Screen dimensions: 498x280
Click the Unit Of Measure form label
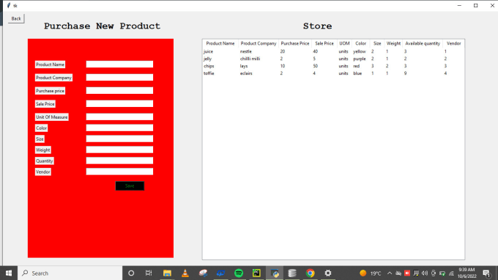tap(52, 117)
